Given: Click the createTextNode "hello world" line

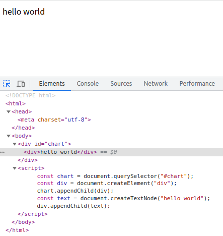Looking at the screenshot, I should (x=123, y=198).
